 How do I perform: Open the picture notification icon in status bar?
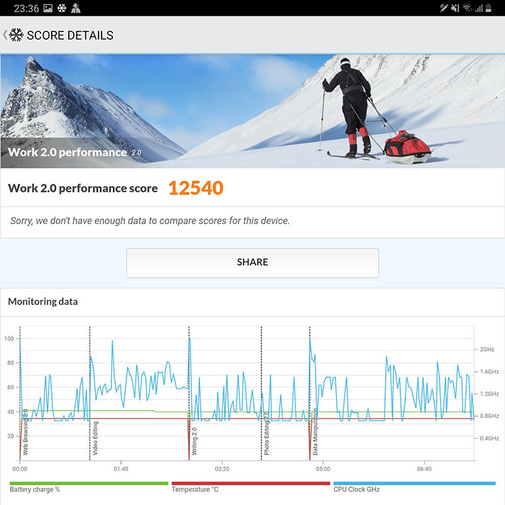(48, 8)
